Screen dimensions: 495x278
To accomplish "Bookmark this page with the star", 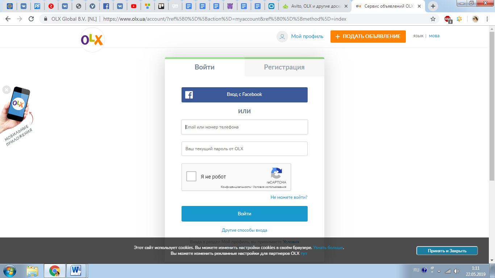I will pyautogui.click(x=433, y=19).
